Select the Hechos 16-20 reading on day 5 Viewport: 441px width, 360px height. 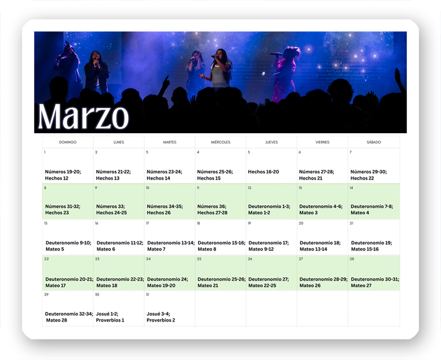pos(263,172)
